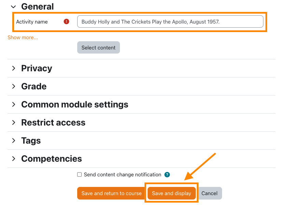The image size is (288, 205).
Task: Click the Show more link
Action: click(x=23, y=38)
